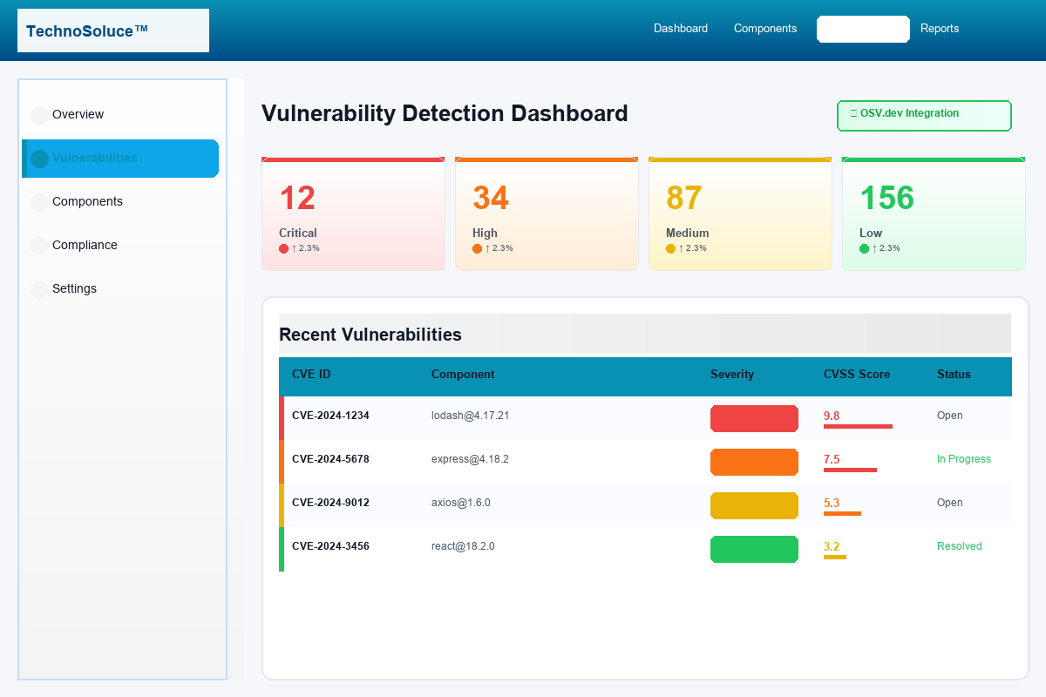Click the CVSS progress bar under 7.5
1046x697 pixels.
point(850,471)
